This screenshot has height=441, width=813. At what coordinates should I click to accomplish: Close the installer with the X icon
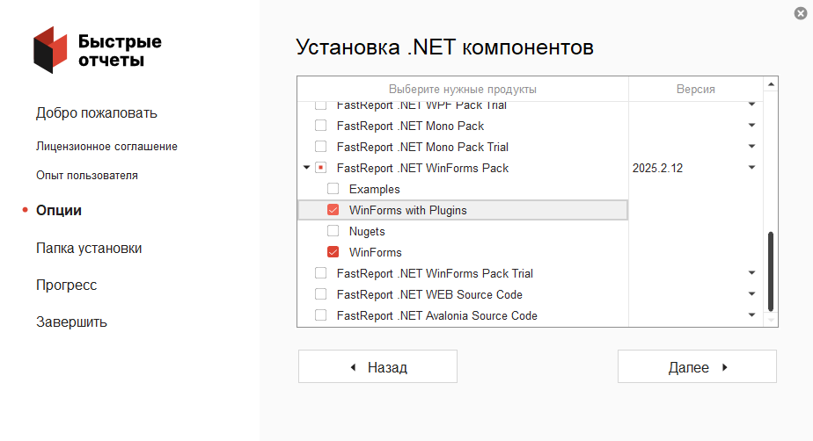tap(798, 13)
